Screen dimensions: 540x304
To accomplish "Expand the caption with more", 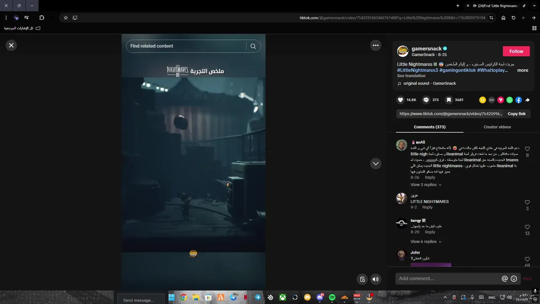I will coord(523,70).
